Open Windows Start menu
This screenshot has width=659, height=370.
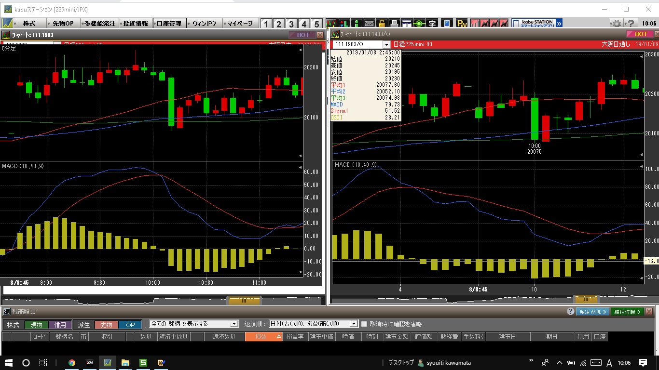9,363
